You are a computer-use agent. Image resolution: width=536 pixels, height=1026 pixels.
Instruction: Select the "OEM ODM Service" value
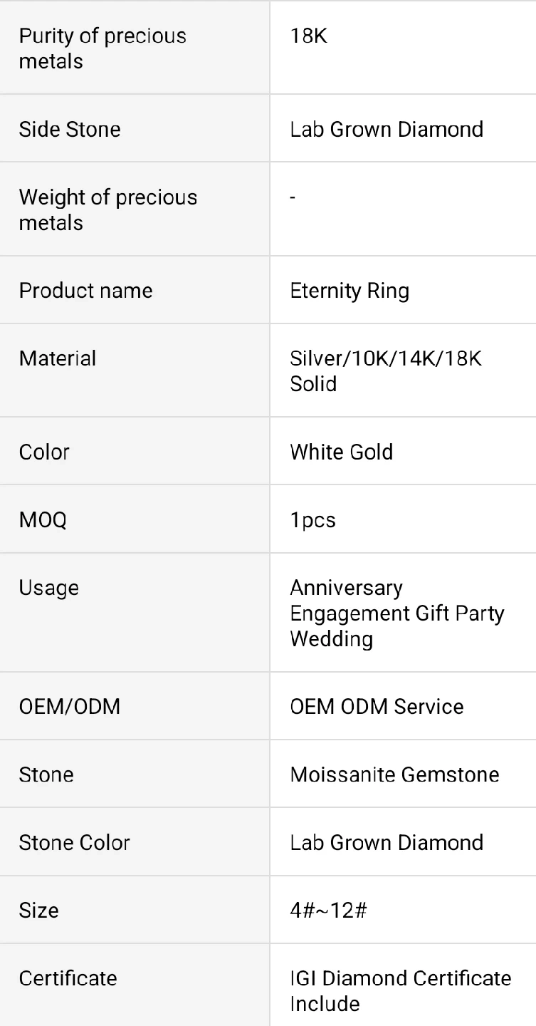point(377,706)
